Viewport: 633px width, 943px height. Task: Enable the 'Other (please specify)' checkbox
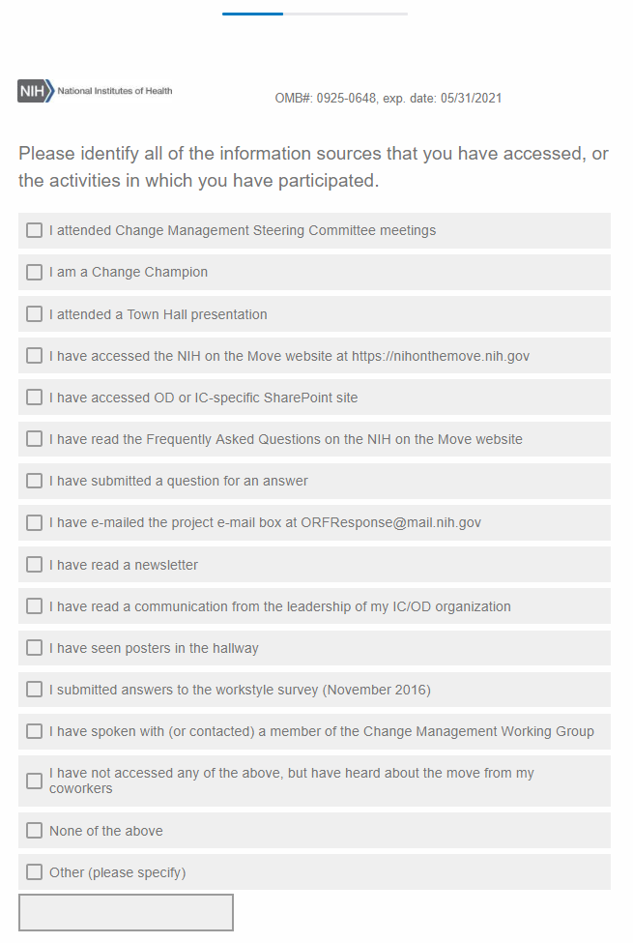(35, 872)
